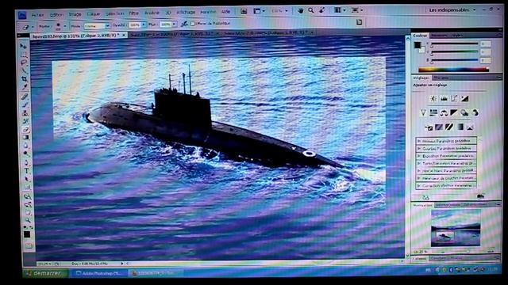Open the Affichage menu
The image size is (508, 285).
[x=186, y=13]
